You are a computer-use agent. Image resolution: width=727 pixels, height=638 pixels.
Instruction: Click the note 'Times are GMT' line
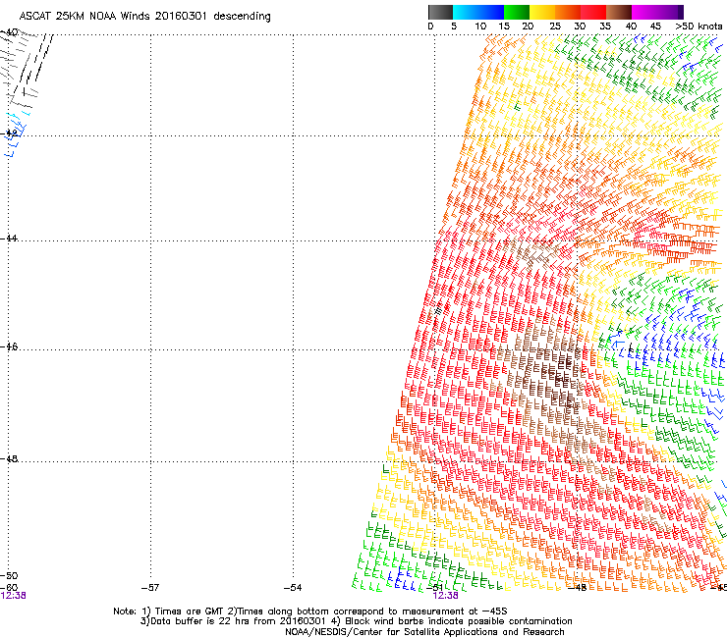tap(310, 611)
